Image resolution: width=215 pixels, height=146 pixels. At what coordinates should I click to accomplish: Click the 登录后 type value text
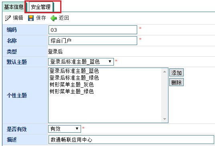(x=55, y=51)
